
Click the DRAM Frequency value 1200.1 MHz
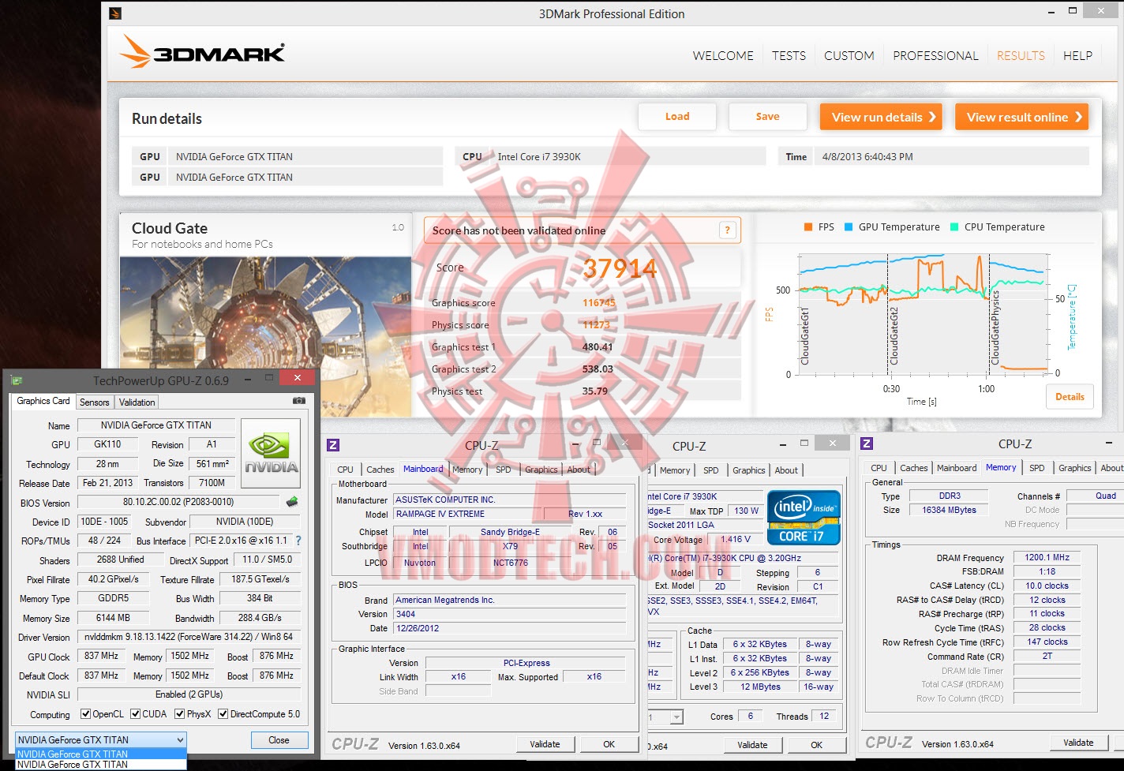(1047, 558)
